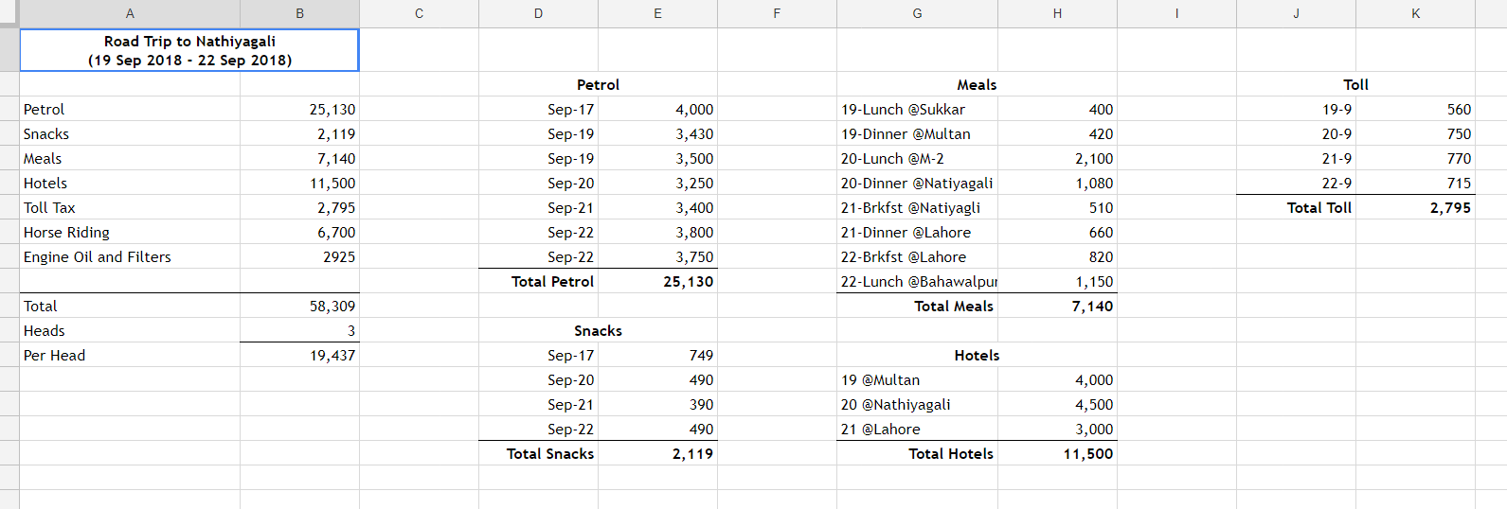This screenshot has height=509, width=1507.
Task: Select the Petrol total 25,130 in column B
Action: [300, 109]
